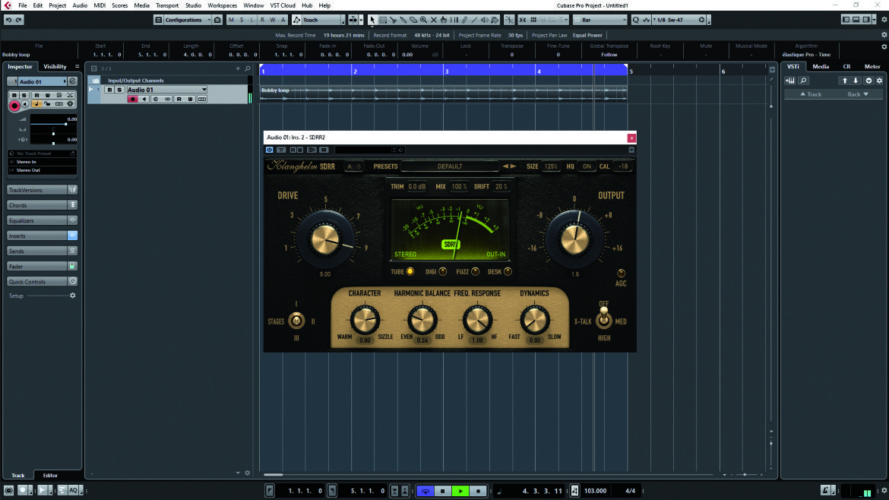Click the Play button in the transport bar

[x=460, y=491]
